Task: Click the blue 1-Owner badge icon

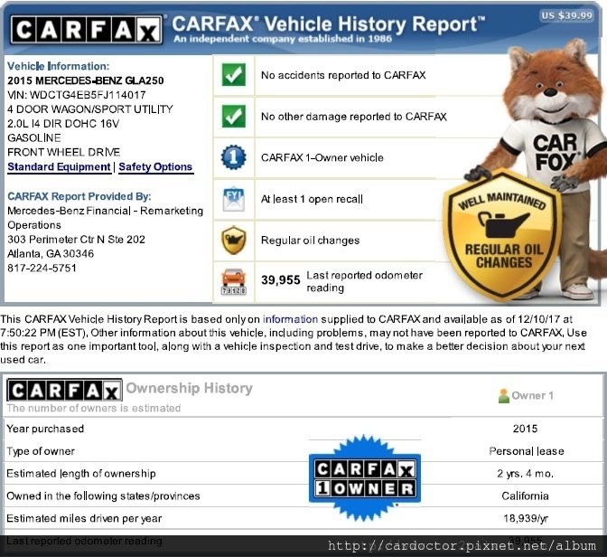Action: 233,157
